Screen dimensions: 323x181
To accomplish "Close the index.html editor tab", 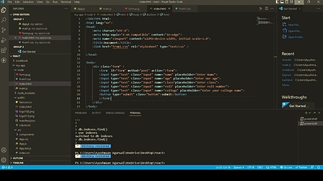I will click(x=169, y=9).
